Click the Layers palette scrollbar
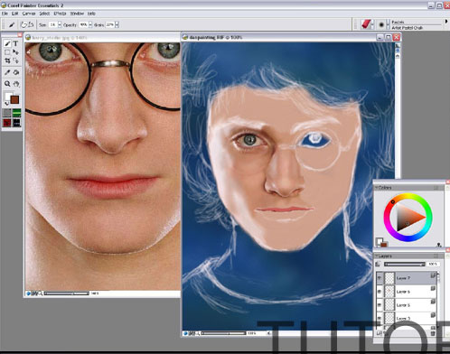This screenshot has height=354, width=450. [438, 300]
